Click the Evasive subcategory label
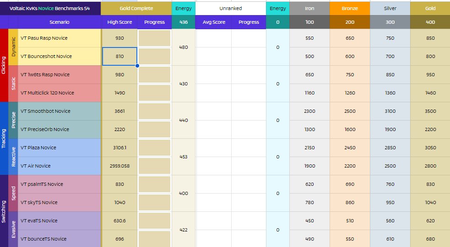Image resolution: width=450 pixels, height=247 pixels. 13,229
